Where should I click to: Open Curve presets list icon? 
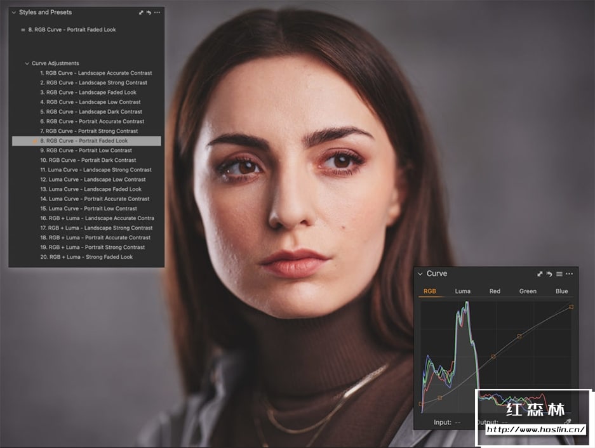click(x=559, y=274)
